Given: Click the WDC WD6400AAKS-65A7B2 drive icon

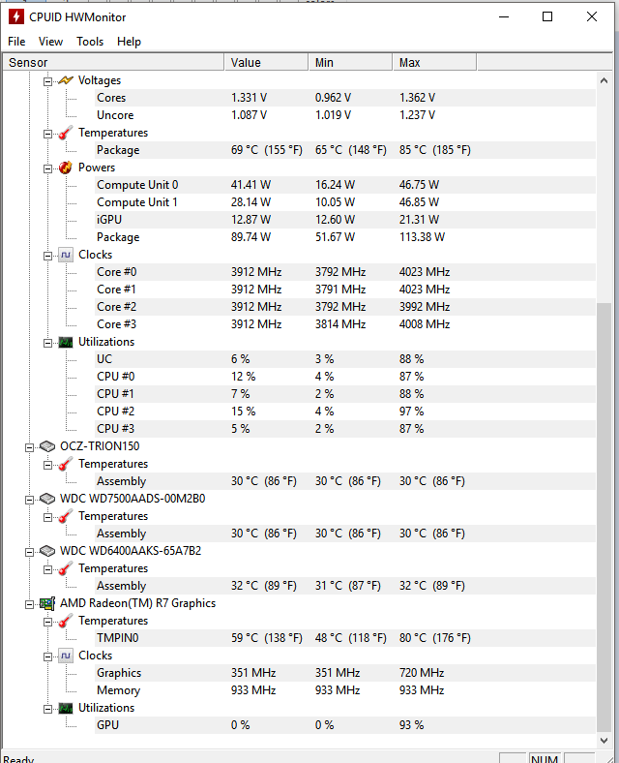Looking at the screenshot, I should click(x=47, y=551).
